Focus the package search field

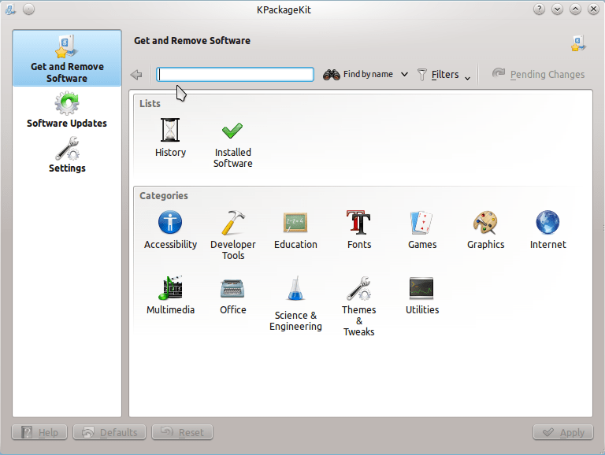[x=235, y=75]
